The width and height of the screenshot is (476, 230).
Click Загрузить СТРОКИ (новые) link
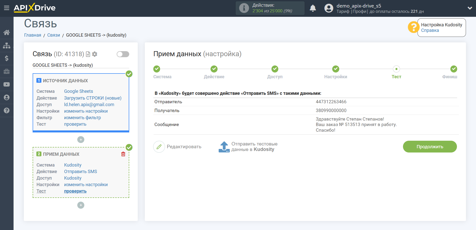[x=93, y=98]
